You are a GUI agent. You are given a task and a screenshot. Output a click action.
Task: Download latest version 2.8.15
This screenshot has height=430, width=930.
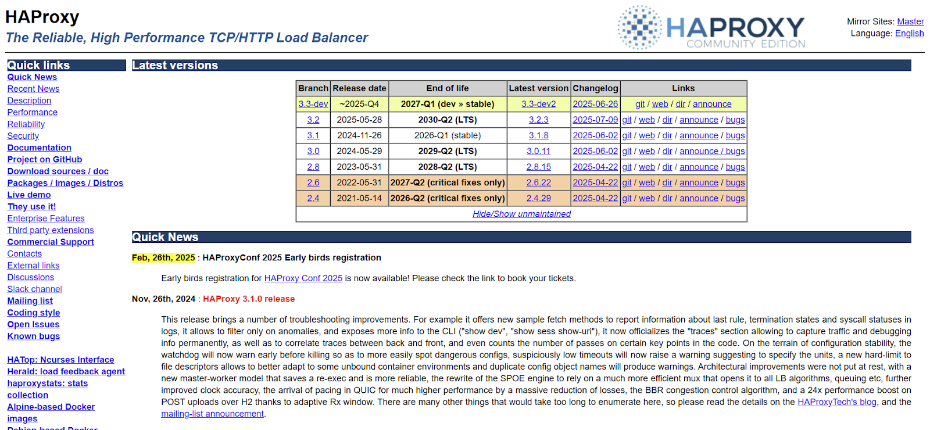point(538,167)
